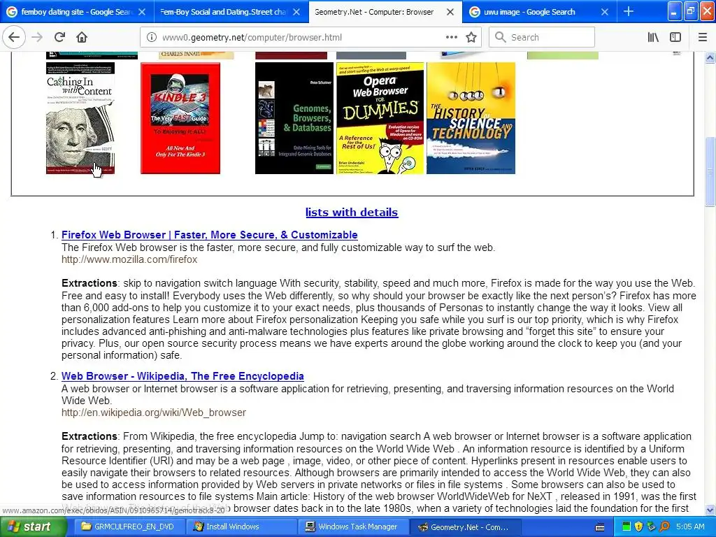Click the on-screen keyboard taskbar icon

tap(600, 527)
